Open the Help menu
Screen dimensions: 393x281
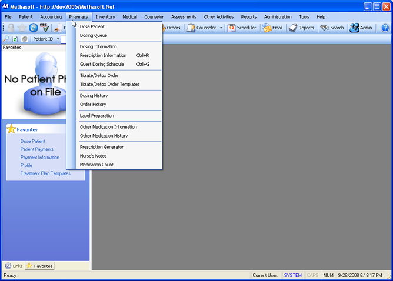(x=321, y=17)
